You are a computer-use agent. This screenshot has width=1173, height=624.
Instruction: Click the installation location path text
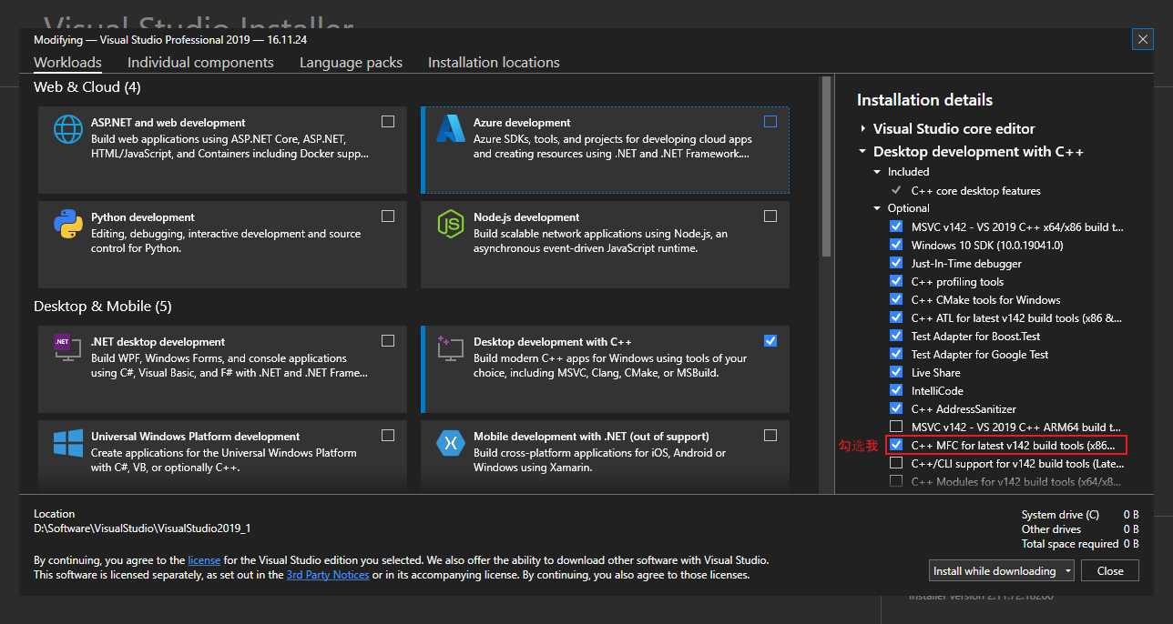click(x=142, y=528)
